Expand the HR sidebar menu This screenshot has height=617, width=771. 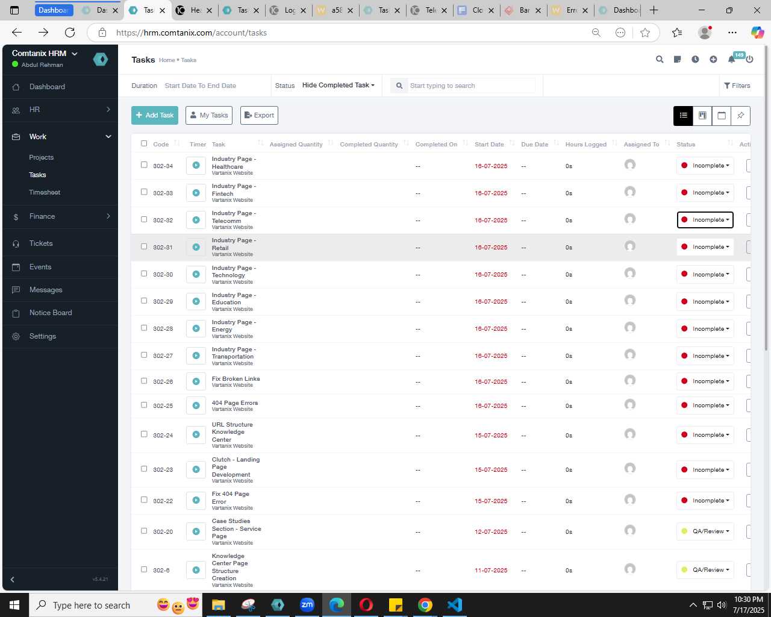click(60, 110)
